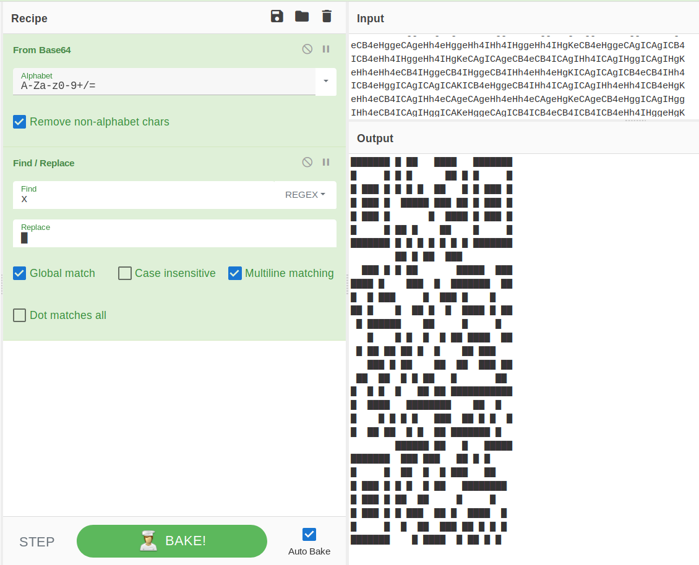Click the Output panel title
Viewport: 699px width, 565px height.
[x=374, y=138]
